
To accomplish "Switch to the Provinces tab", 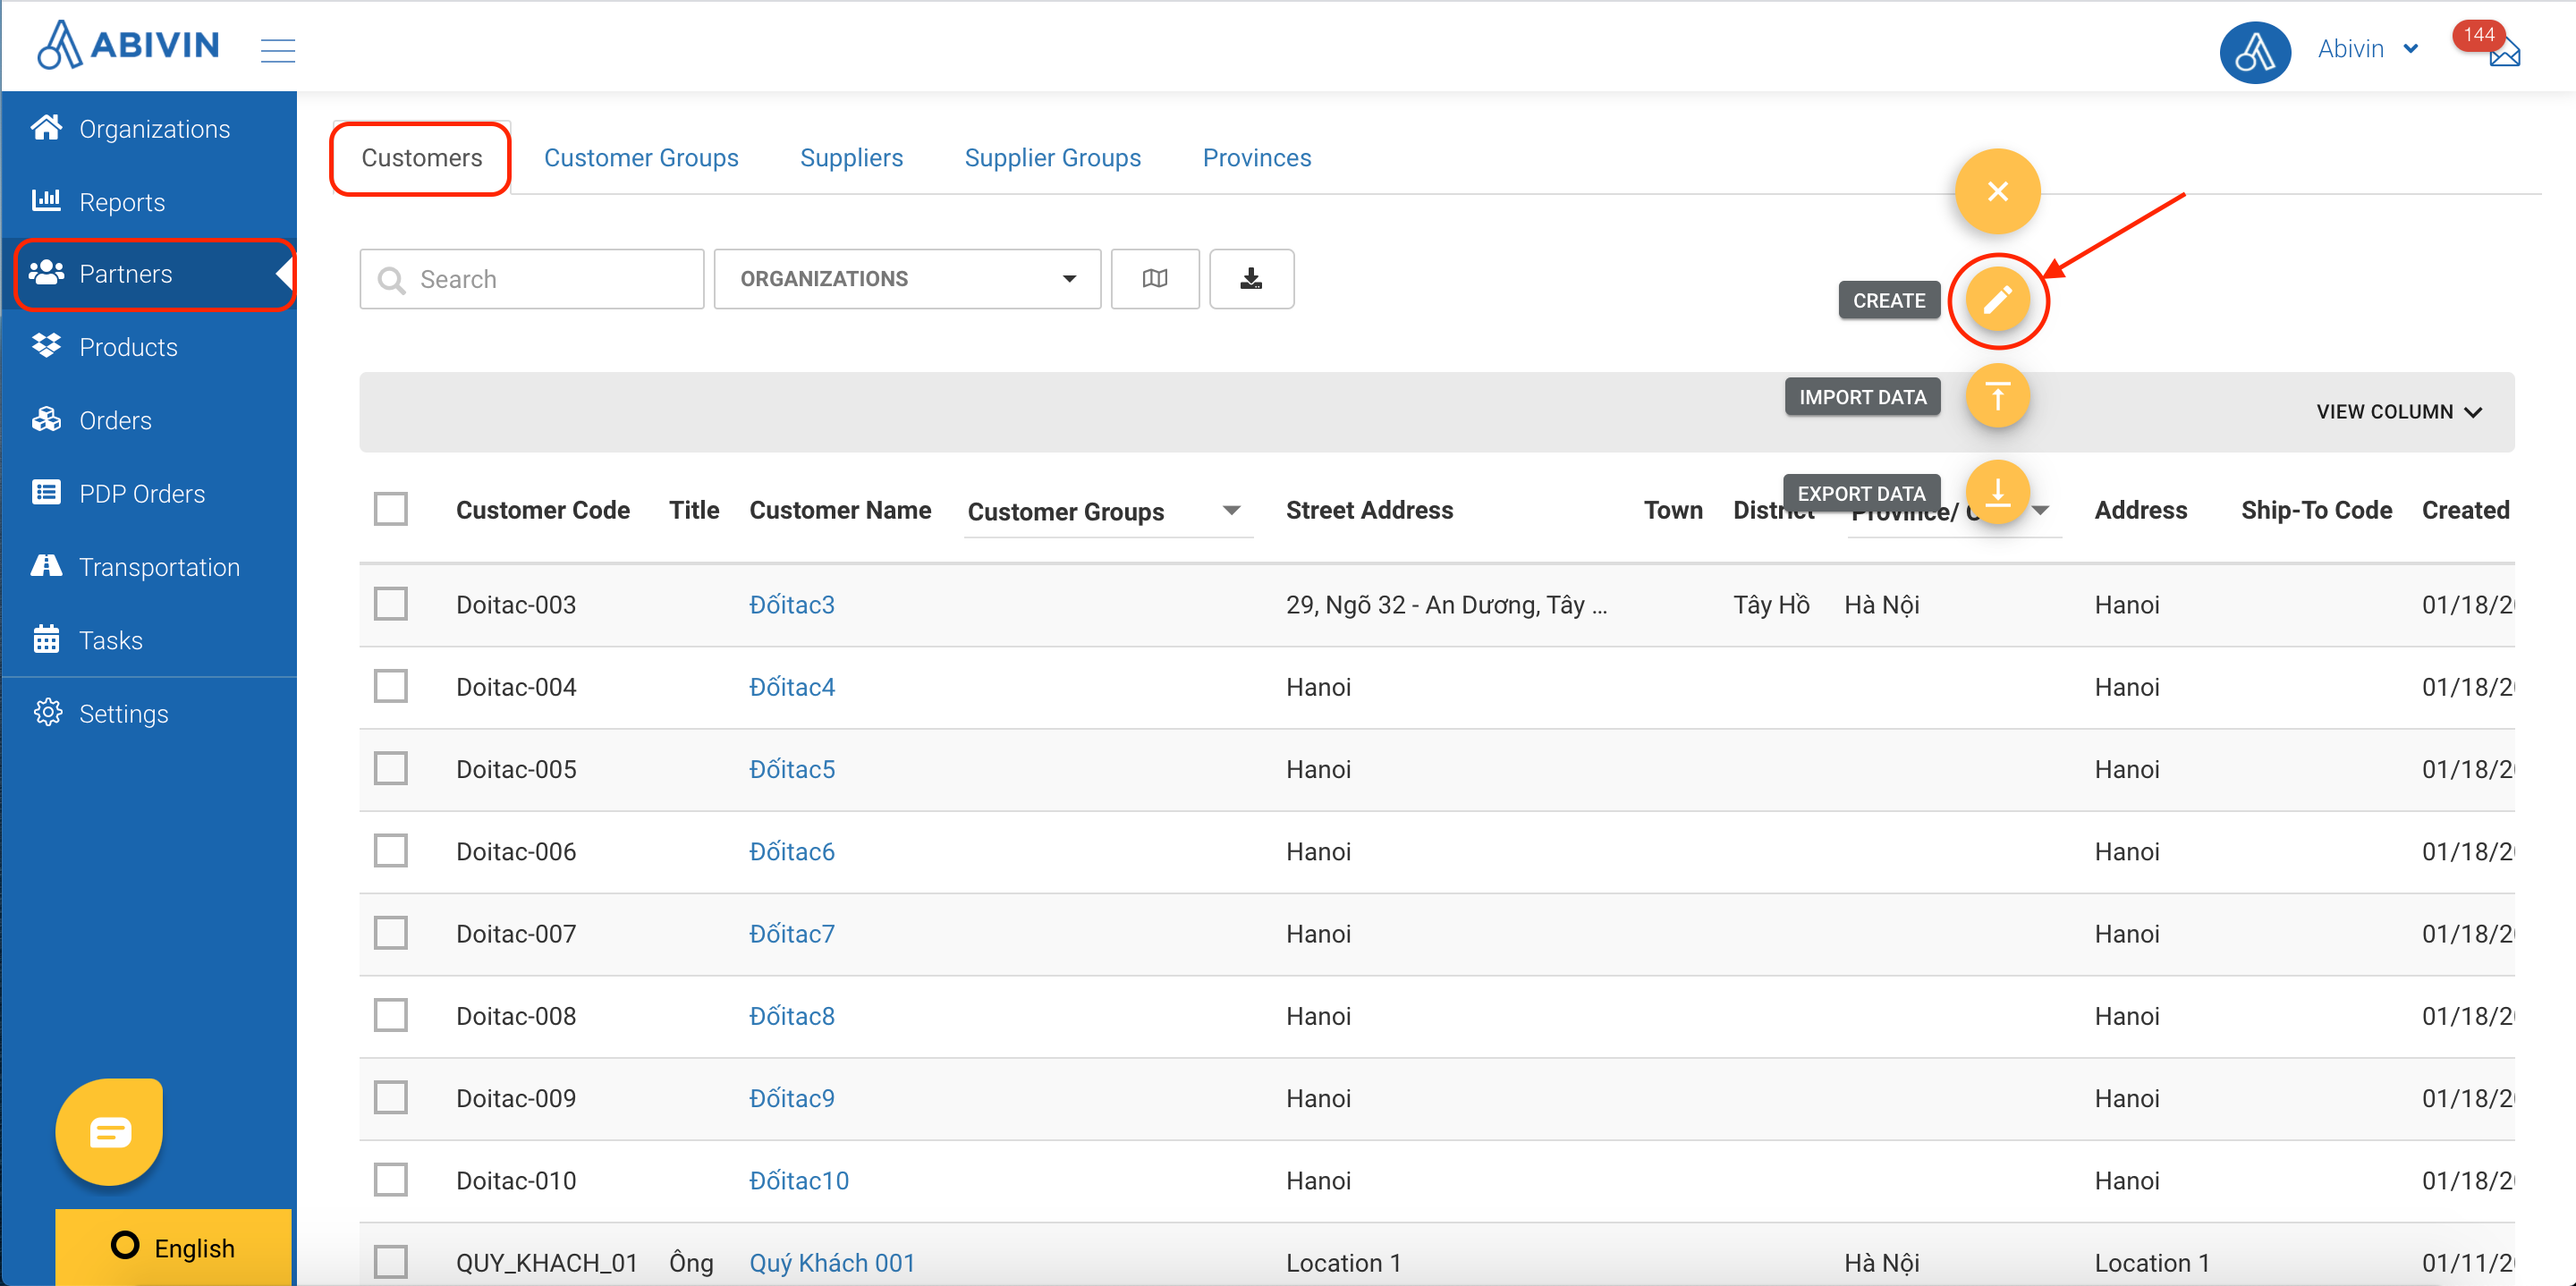I will click(x=1257, y=158).
